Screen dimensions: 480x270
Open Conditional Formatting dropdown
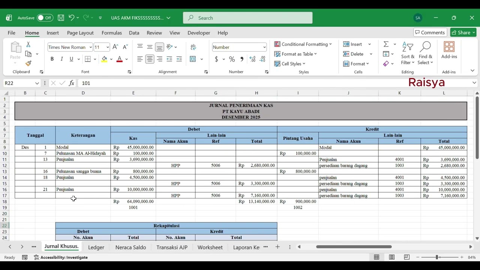[303, 44]
